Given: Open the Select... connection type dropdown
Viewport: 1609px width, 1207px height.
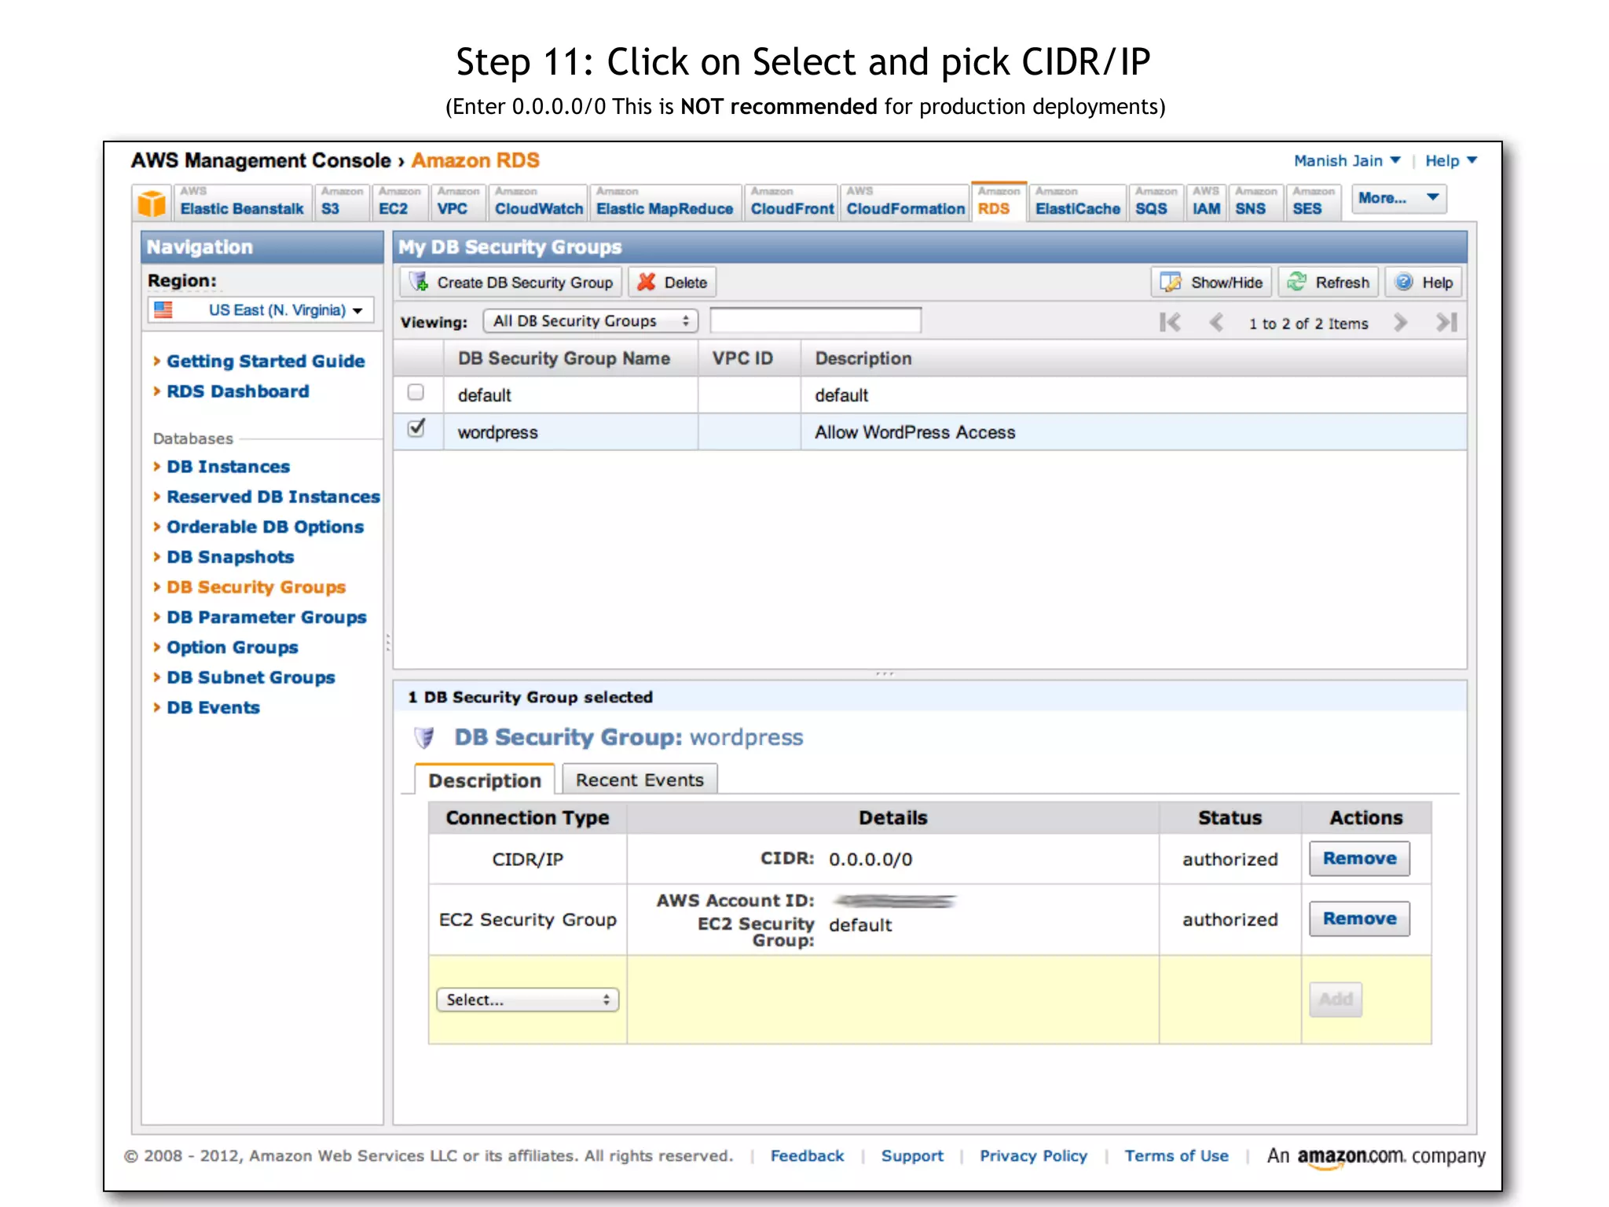Looking at the screenshot, I should click(x=528, y=1000).
